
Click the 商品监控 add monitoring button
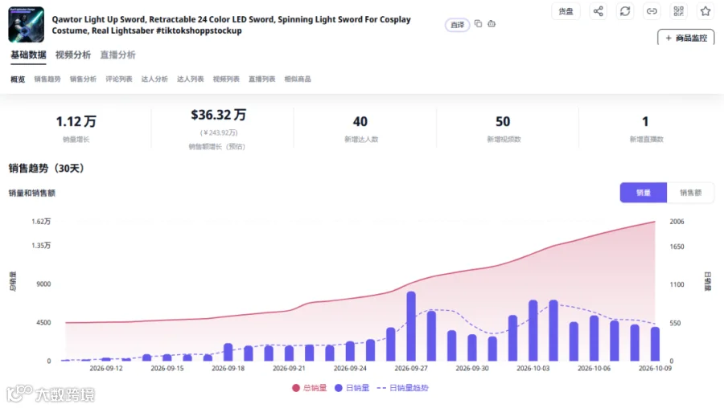pyautogui.click(x=685, y=38)
